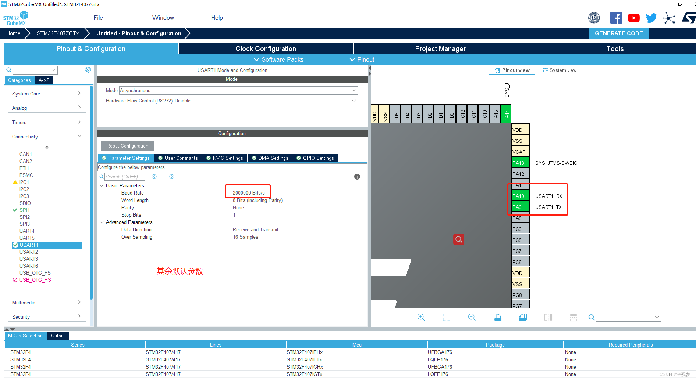The image size is (696, 380).
Task: Collapse the Advanced Parameters group
Action: (102, 222)
